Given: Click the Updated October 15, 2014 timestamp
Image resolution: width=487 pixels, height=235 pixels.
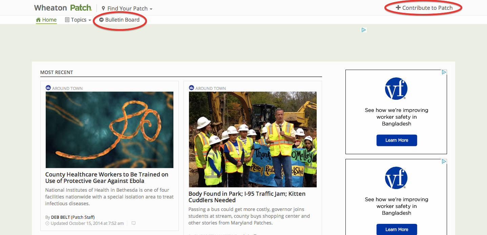Looking at the screenshot, I should [x=87, y=223].
